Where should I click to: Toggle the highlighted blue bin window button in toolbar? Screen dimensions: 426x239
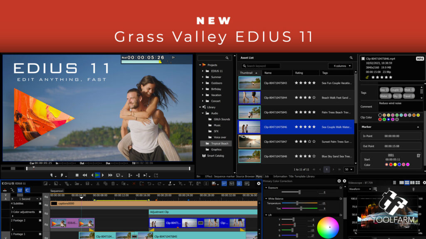point(224,184)
